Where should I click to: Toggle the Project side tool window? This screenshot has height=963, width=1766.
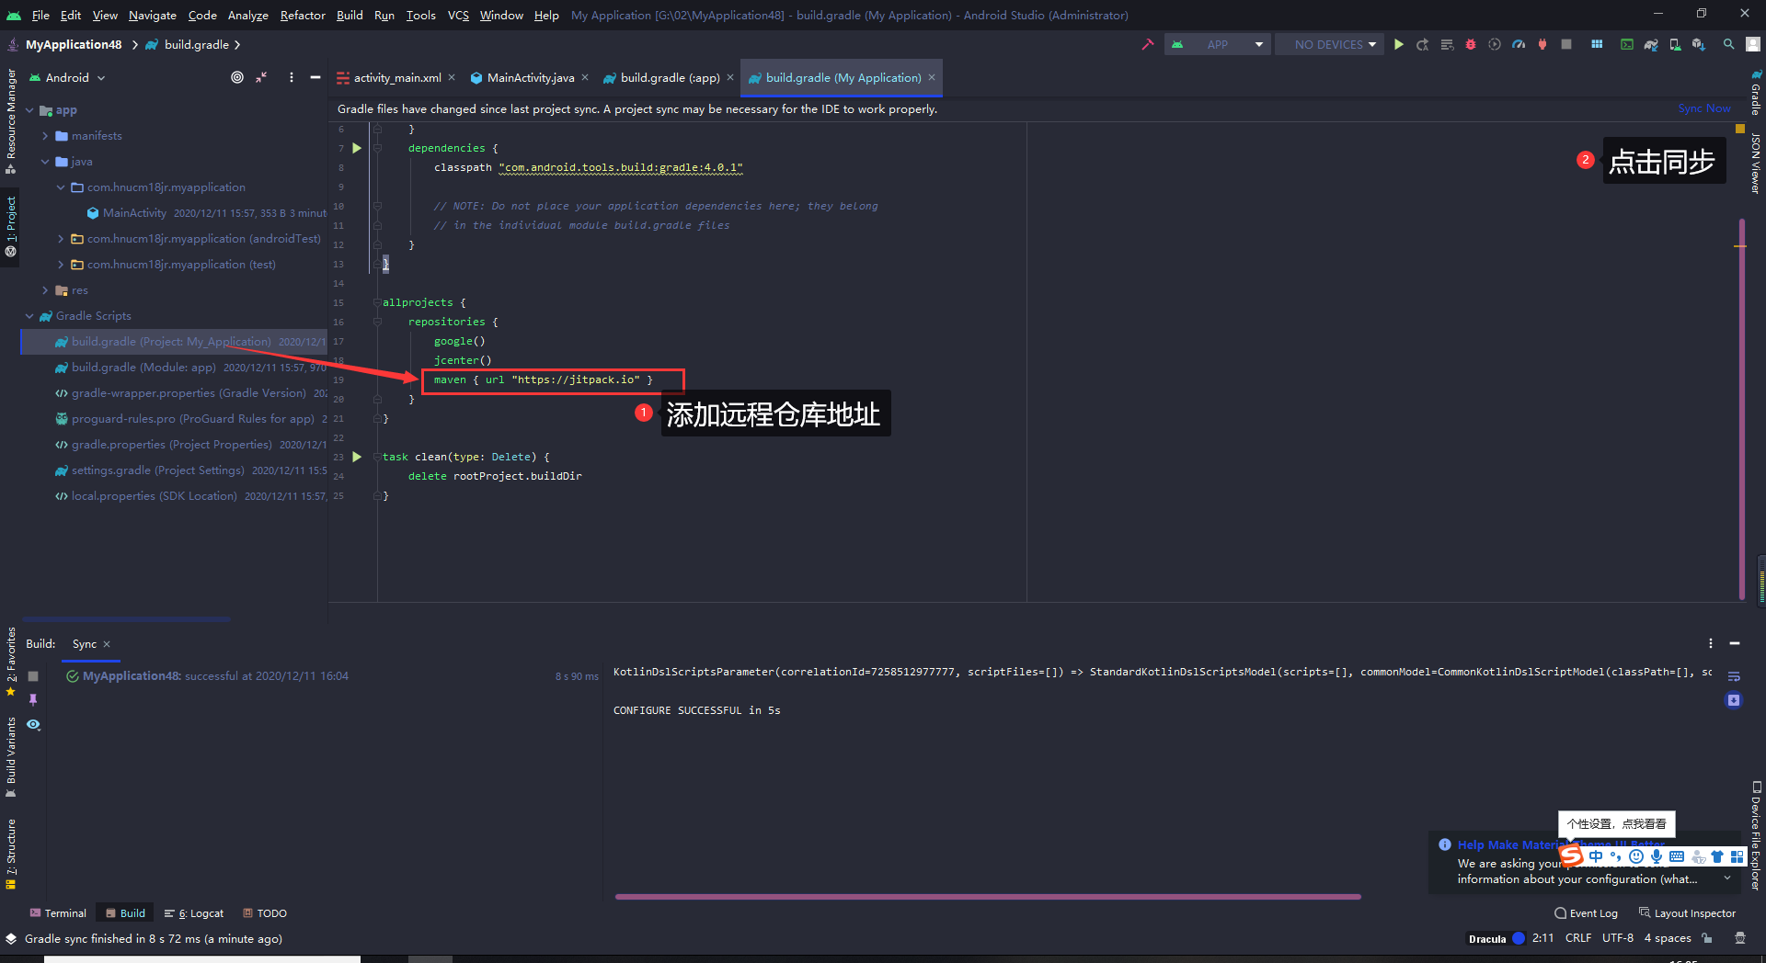pyautogui.click(x=10, y=226)
